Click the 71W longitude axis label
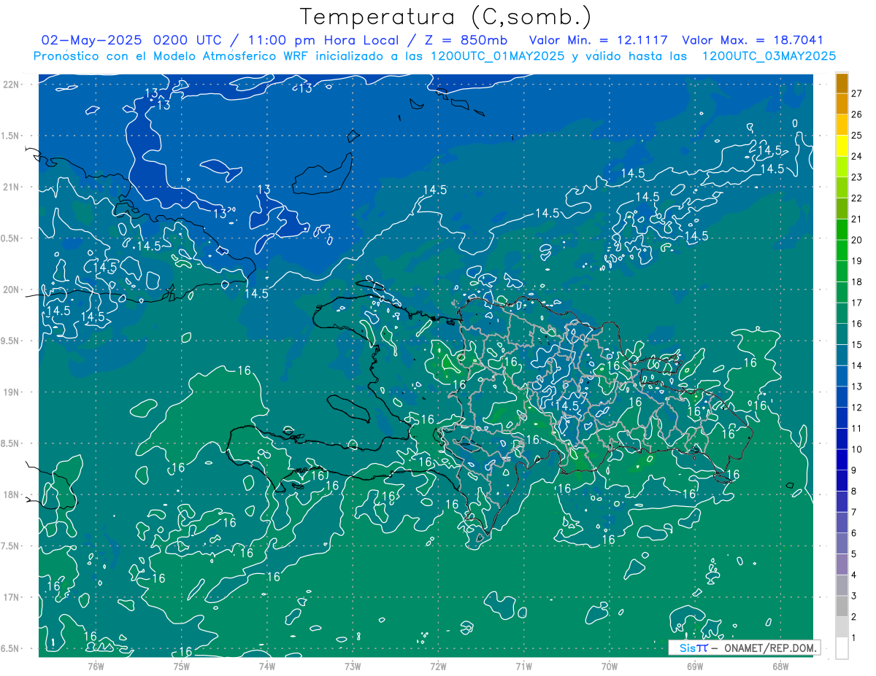Viewport: 876px width, 676px height. [x=523, y=667]
